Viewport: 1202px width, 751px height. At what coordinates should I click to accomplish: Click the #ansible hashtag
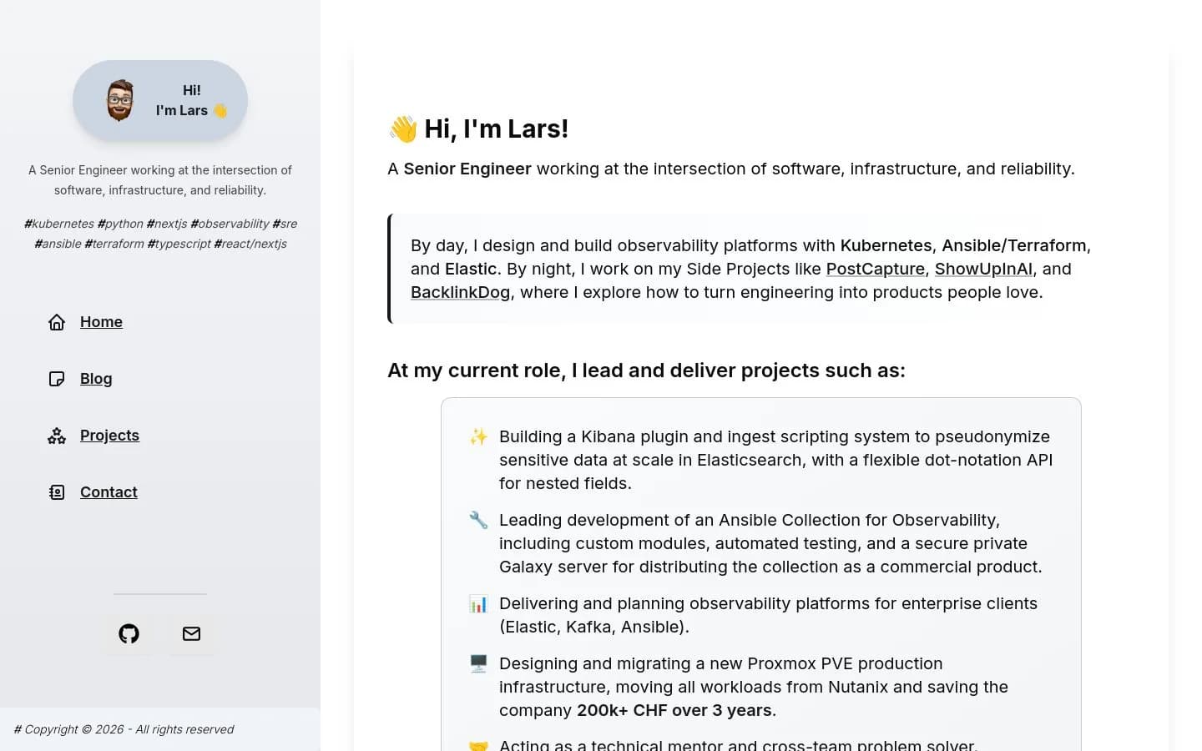(58, 244)
